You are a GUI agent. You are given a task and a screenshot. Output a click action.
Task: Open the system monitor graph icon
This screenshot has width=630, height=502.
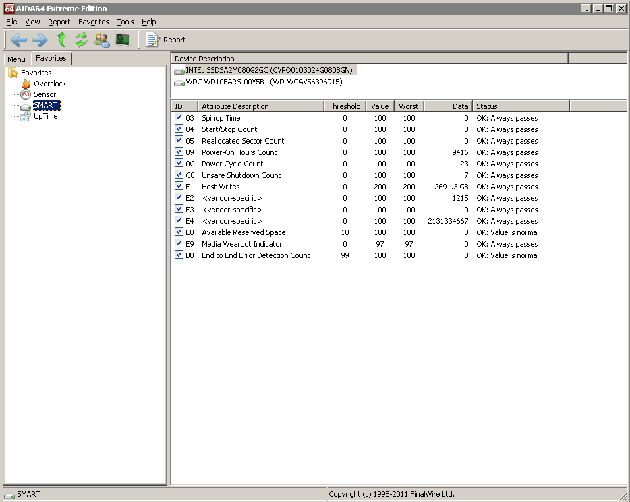click(x=123, y=40)
